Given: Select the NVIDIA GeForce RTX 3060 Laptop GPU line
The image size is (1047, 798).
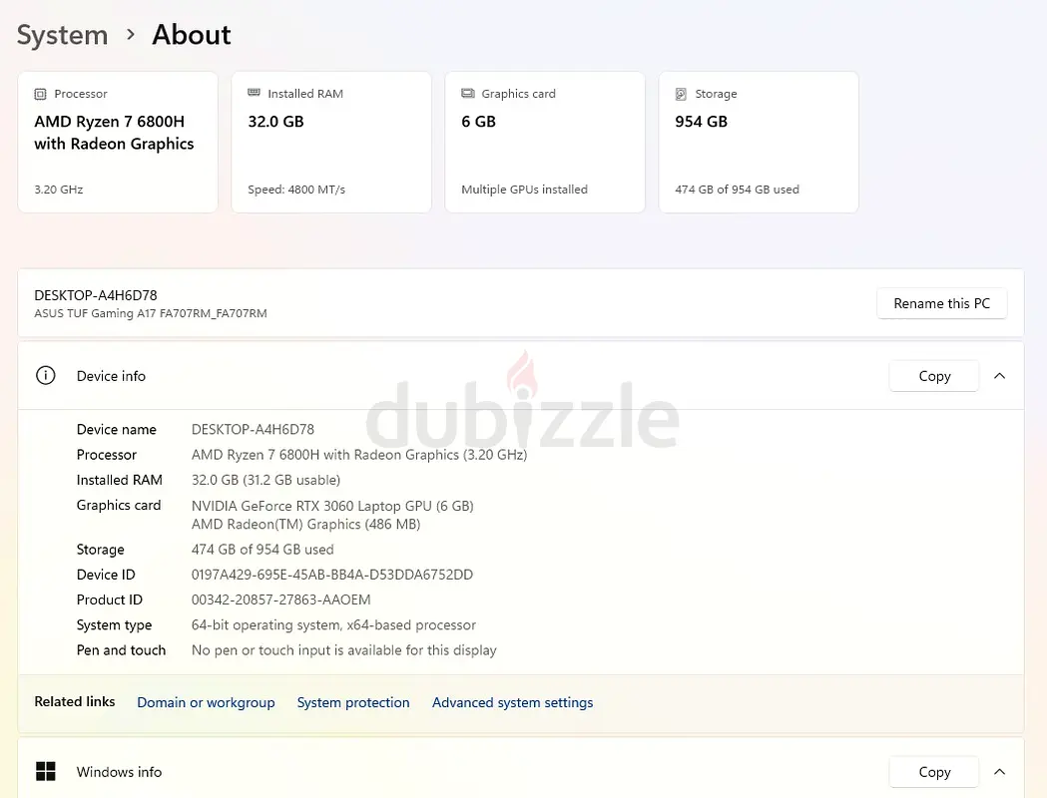Looking at the screenshot, I should [x=332, y=506].
